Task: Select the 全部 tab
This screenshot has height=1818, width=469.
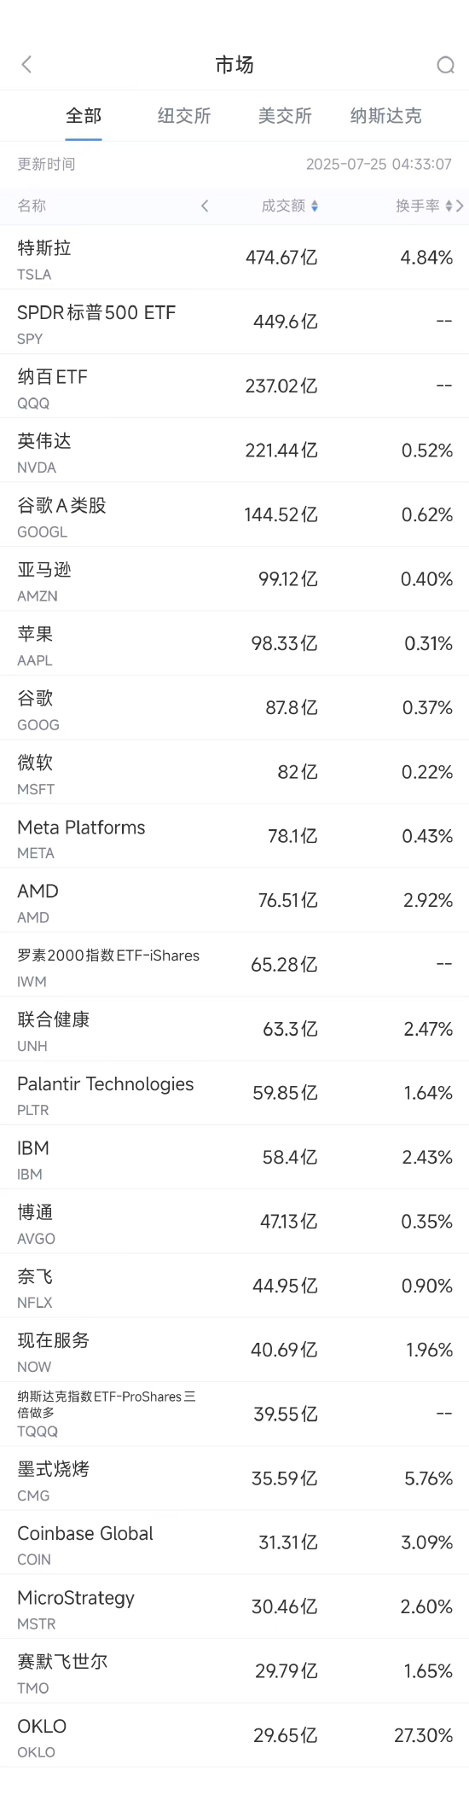Action: [x=84, y=116]
